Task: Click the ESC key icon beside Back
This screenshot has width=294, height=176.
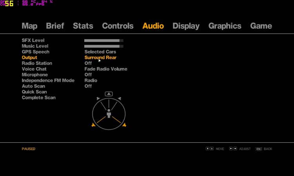Action: coord(258,149)
